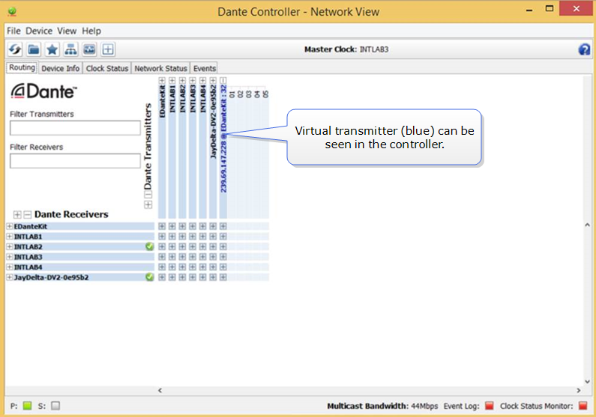Open the Device menu
596x417 pixels.
[x=39, y=31]
